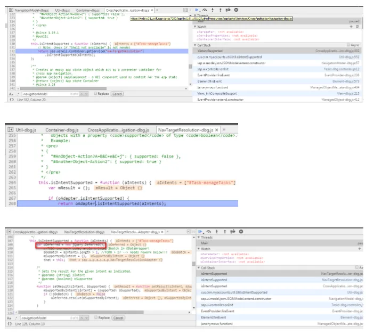The height and width of the screenshot is (335, 366).
Task: Add watch expression in third screenshot
Action: pyautogui.click(x=360, y=249)
